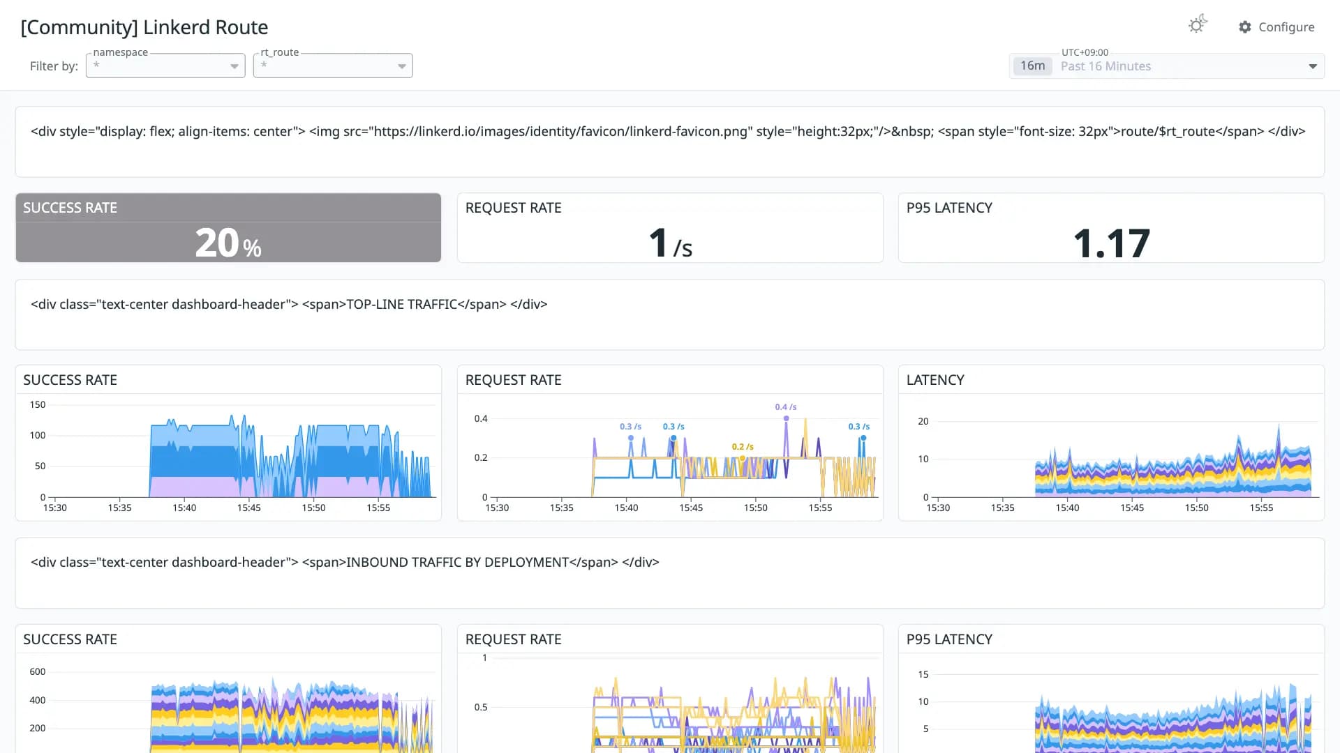Select the P95 Latency 1.17 widget

tap(1111, 228)
